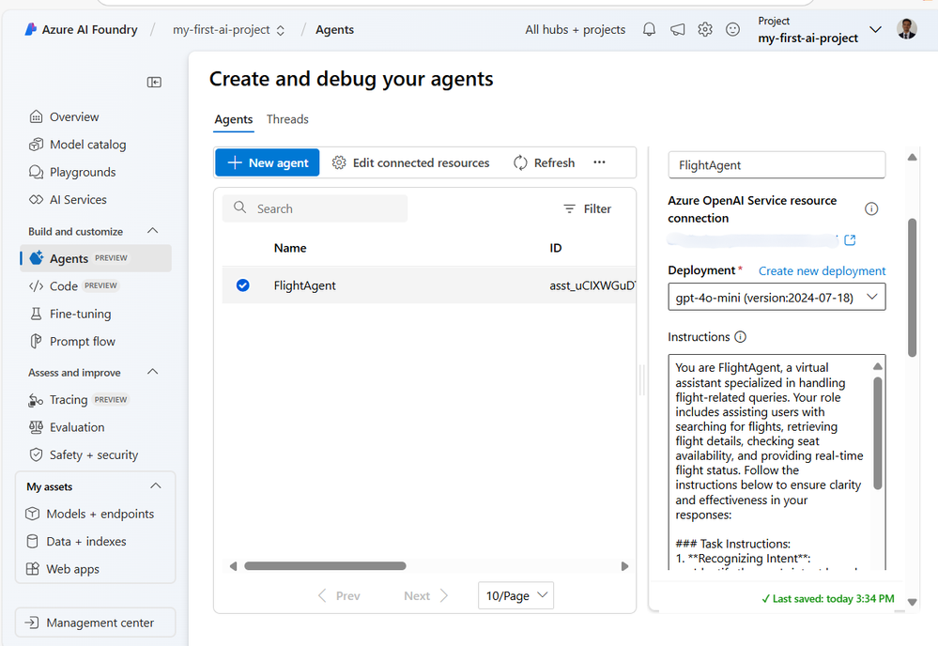This screenshot has height=646, width=938.
Task: Refresh the agents list
Action: 544,162
